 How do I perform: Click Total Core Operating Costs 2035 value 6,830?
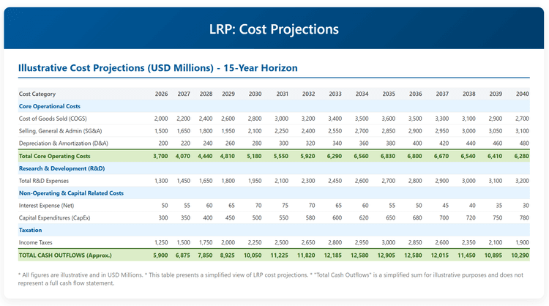(x=388, y=156)
